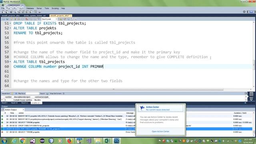The image size is (256, 144).
Task: Execute statement under cursor lightning icon
Action: click(15, 19)
